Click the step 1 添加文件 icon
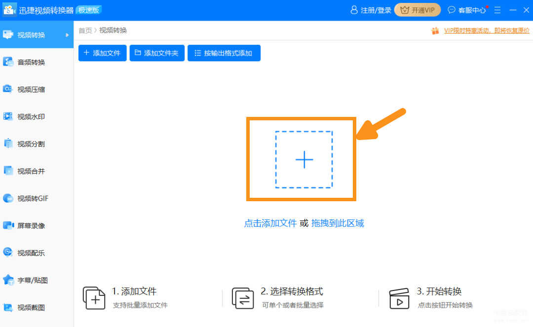The width and height of the screenshot is (533, 327). click(x=94, y=298)
